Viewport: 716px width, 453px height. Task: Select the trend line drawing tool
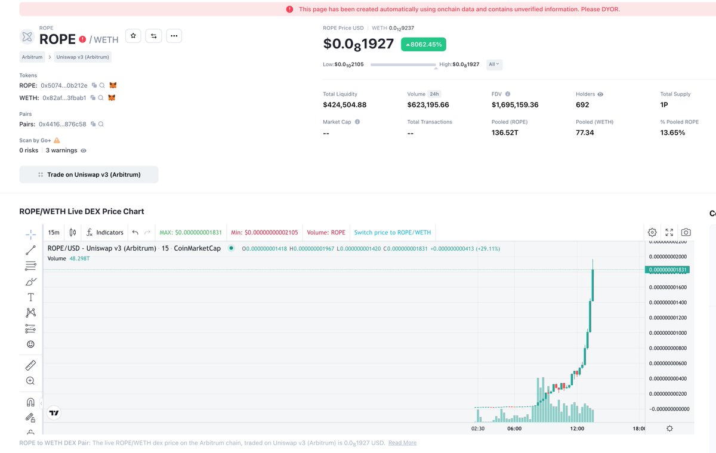(30, 250)
